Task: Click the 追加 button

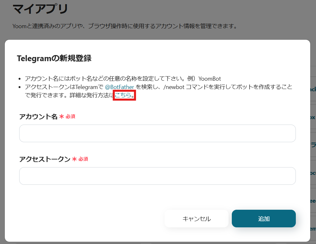Action: [263, 219]
